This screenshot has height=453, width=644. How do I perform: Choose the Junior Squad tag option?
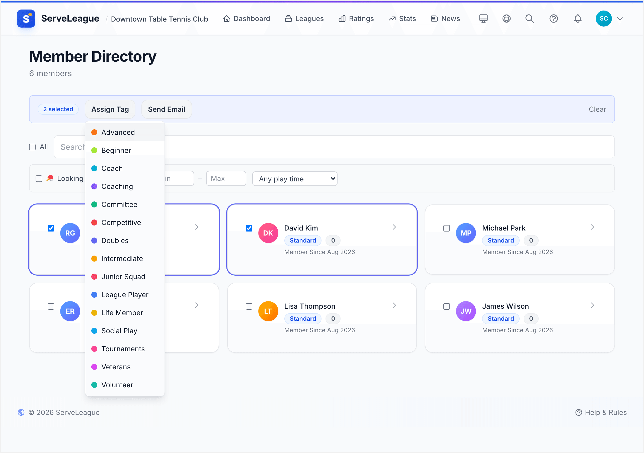tap(125, 277)
